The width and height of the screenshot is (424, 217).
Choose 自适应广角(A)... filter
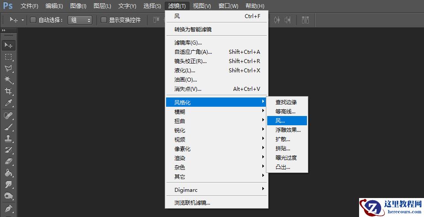217,52
